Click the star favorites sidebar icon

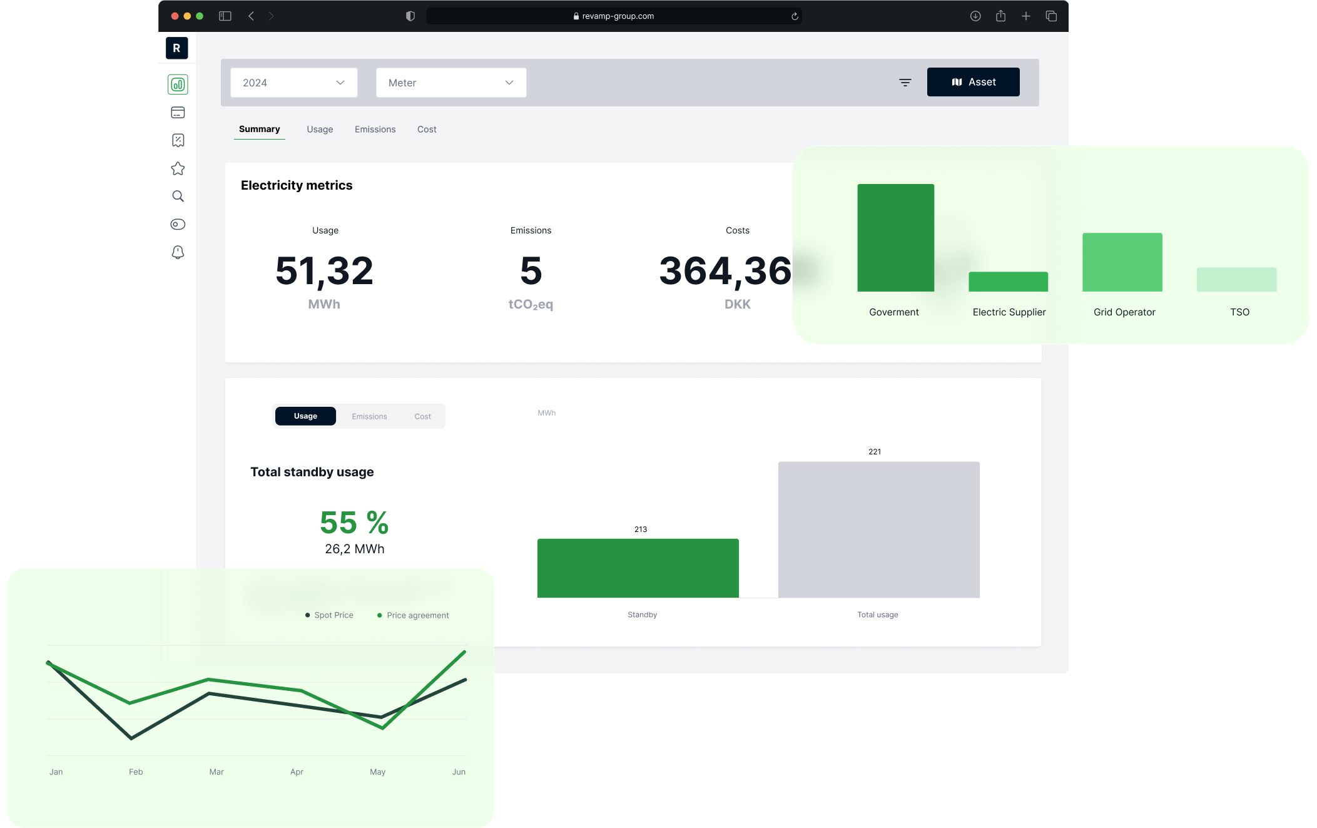coord(178,168)
